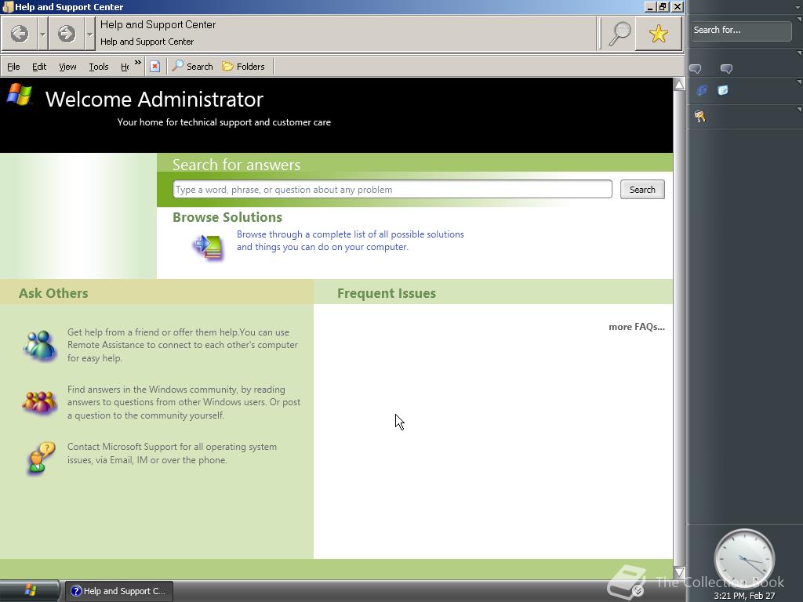This screenshot has height=602, width=803.
Task: Open the 'Browse through a complete list' link
Action: (351, 241)
